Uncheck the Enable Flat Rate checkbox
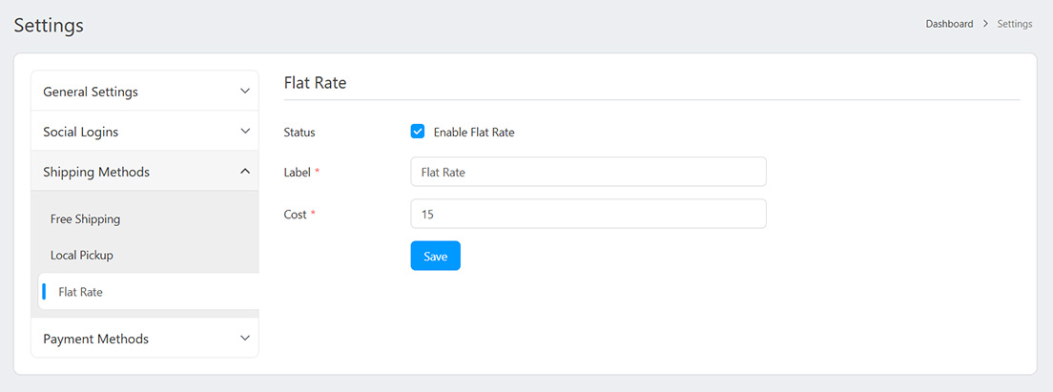The height and width of the screenshot is (392, 1053). (418, 132)
